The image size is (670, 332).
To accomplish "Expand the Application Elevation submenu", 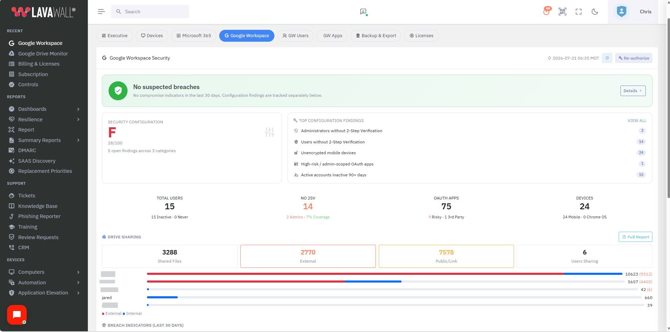I will [x=44, y=293].
